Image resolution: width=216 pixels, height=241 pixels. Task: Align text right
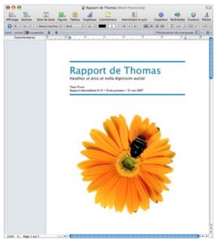[x=157, y=26]
